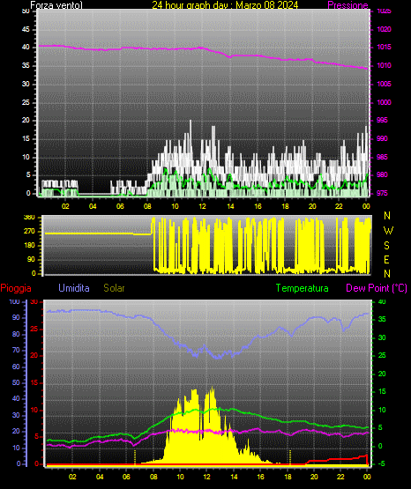Click the 35 temperature axis value
The height and width of the screenshot is (489, 411).
(382, 319)
